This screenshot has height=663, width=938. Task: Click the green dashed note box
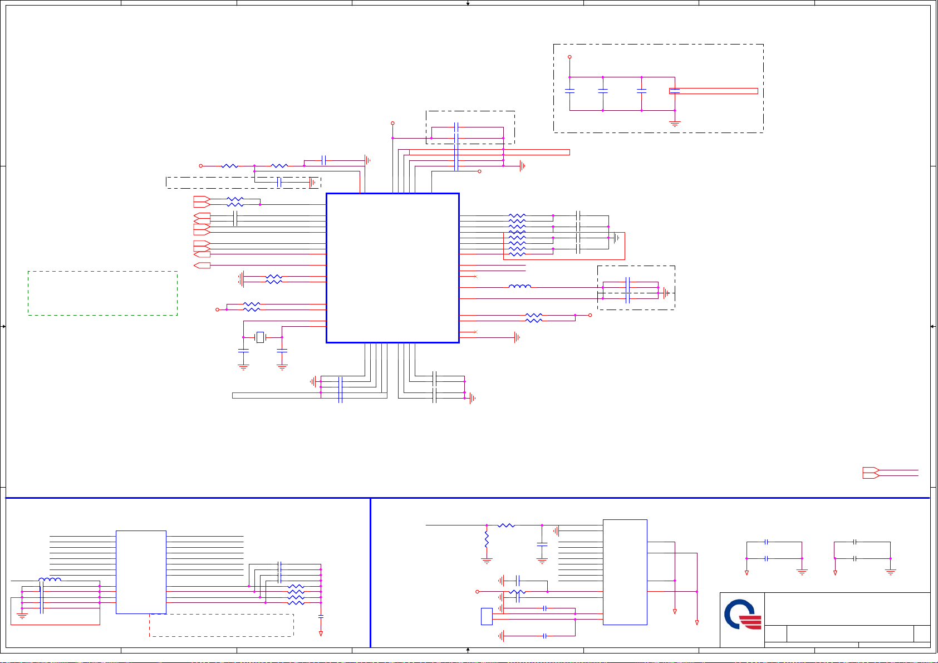pos(103,293)
